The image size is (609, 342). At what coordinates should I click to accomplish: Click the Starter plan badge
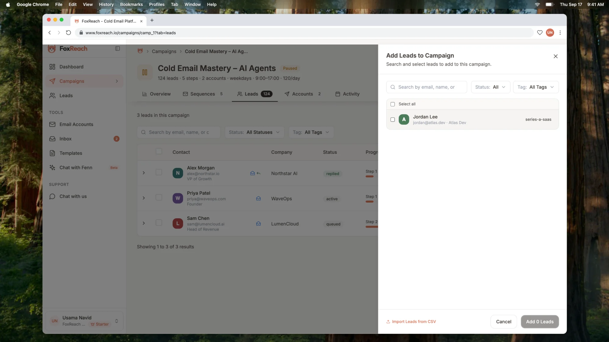pyautogui.click(x=100, y=324)
